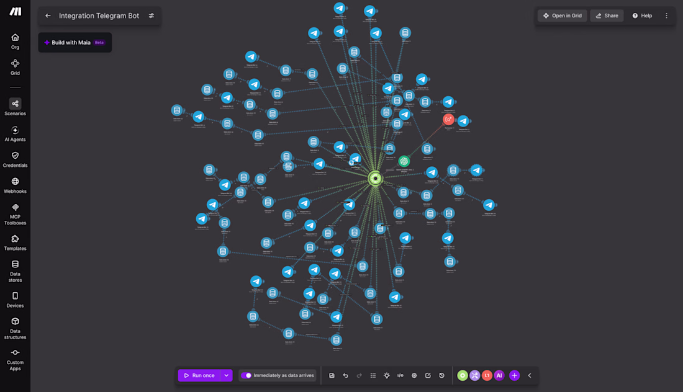The image size is (683, 392).
Task: Open scenario inputs and outputs I/O icon
Action: point(400,375)
